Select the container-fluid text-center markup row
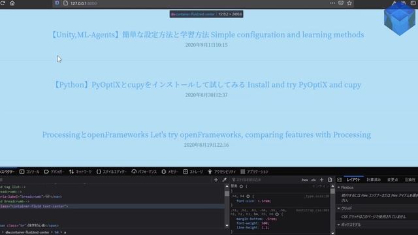The image size is (418, 235). click(112, 206)
